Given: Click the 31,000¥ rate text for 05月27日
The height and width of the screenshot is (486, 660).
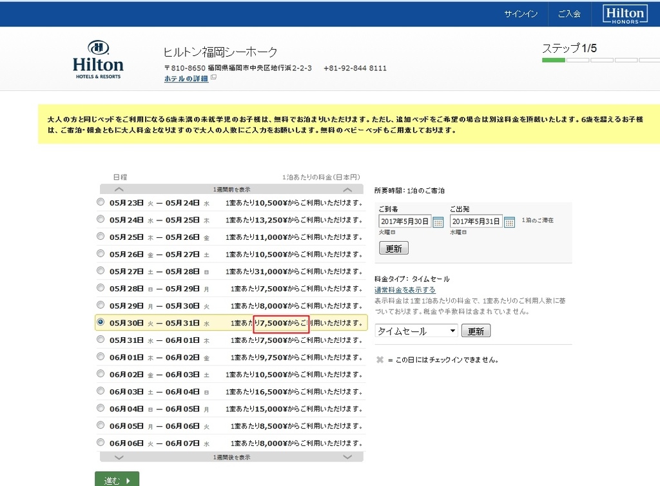Looking at the screenshot, I should click(271, 271).
